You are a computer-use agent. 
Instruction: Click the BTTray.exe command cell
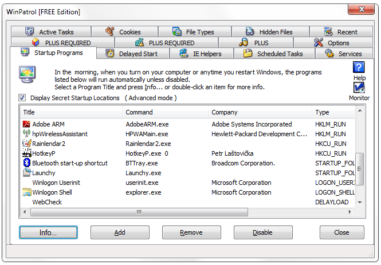(x=142, y=163)
